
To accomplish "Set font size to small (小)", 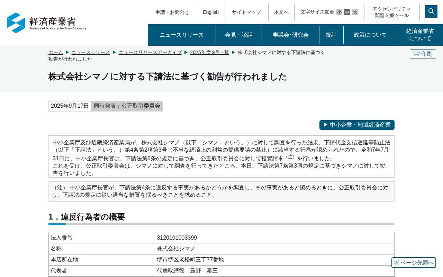I will coord(339,12).
